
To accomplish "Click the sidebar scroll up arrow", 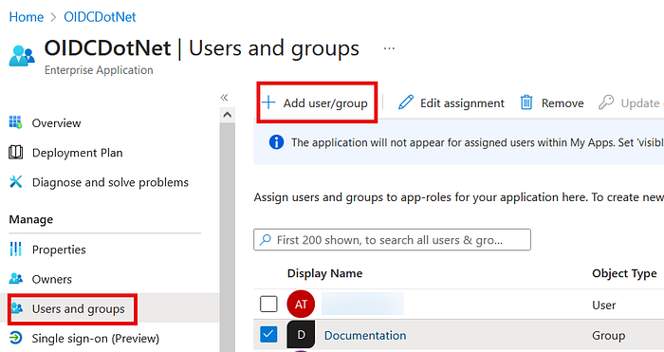I will coord(228,115).
